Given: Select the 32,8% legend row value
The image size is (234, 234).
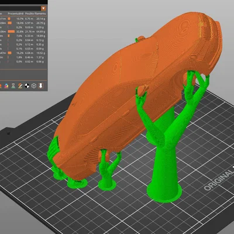Looking at the screenshot, I should [20, 32].
